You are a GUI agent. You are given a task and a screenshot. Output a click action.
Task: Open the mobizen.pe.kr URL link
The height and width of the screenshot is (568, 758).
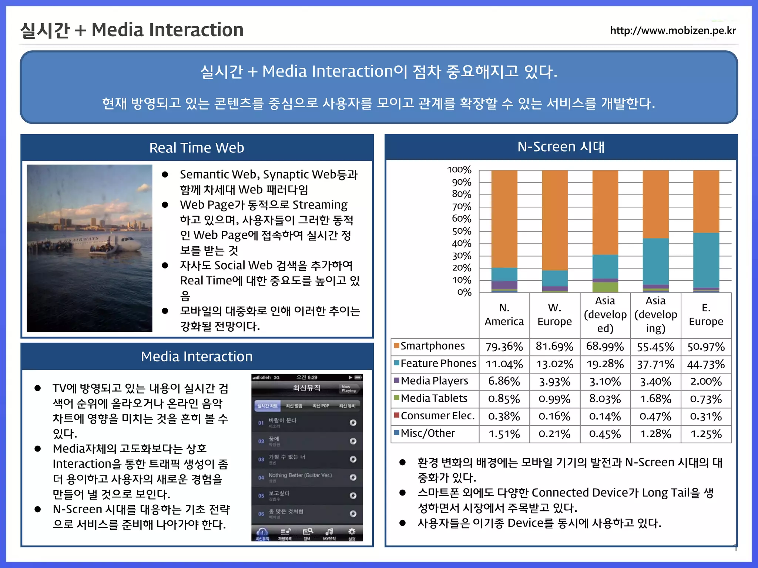[x=673, y=30]
